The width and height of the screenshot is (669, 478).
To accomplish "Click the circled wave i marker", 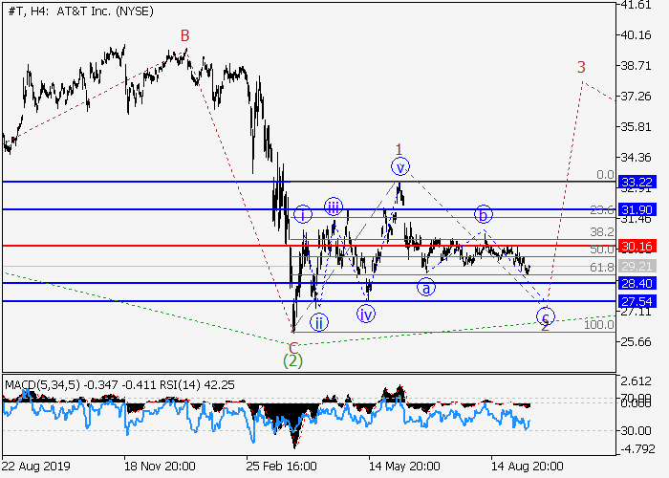I will pos(303,214).
